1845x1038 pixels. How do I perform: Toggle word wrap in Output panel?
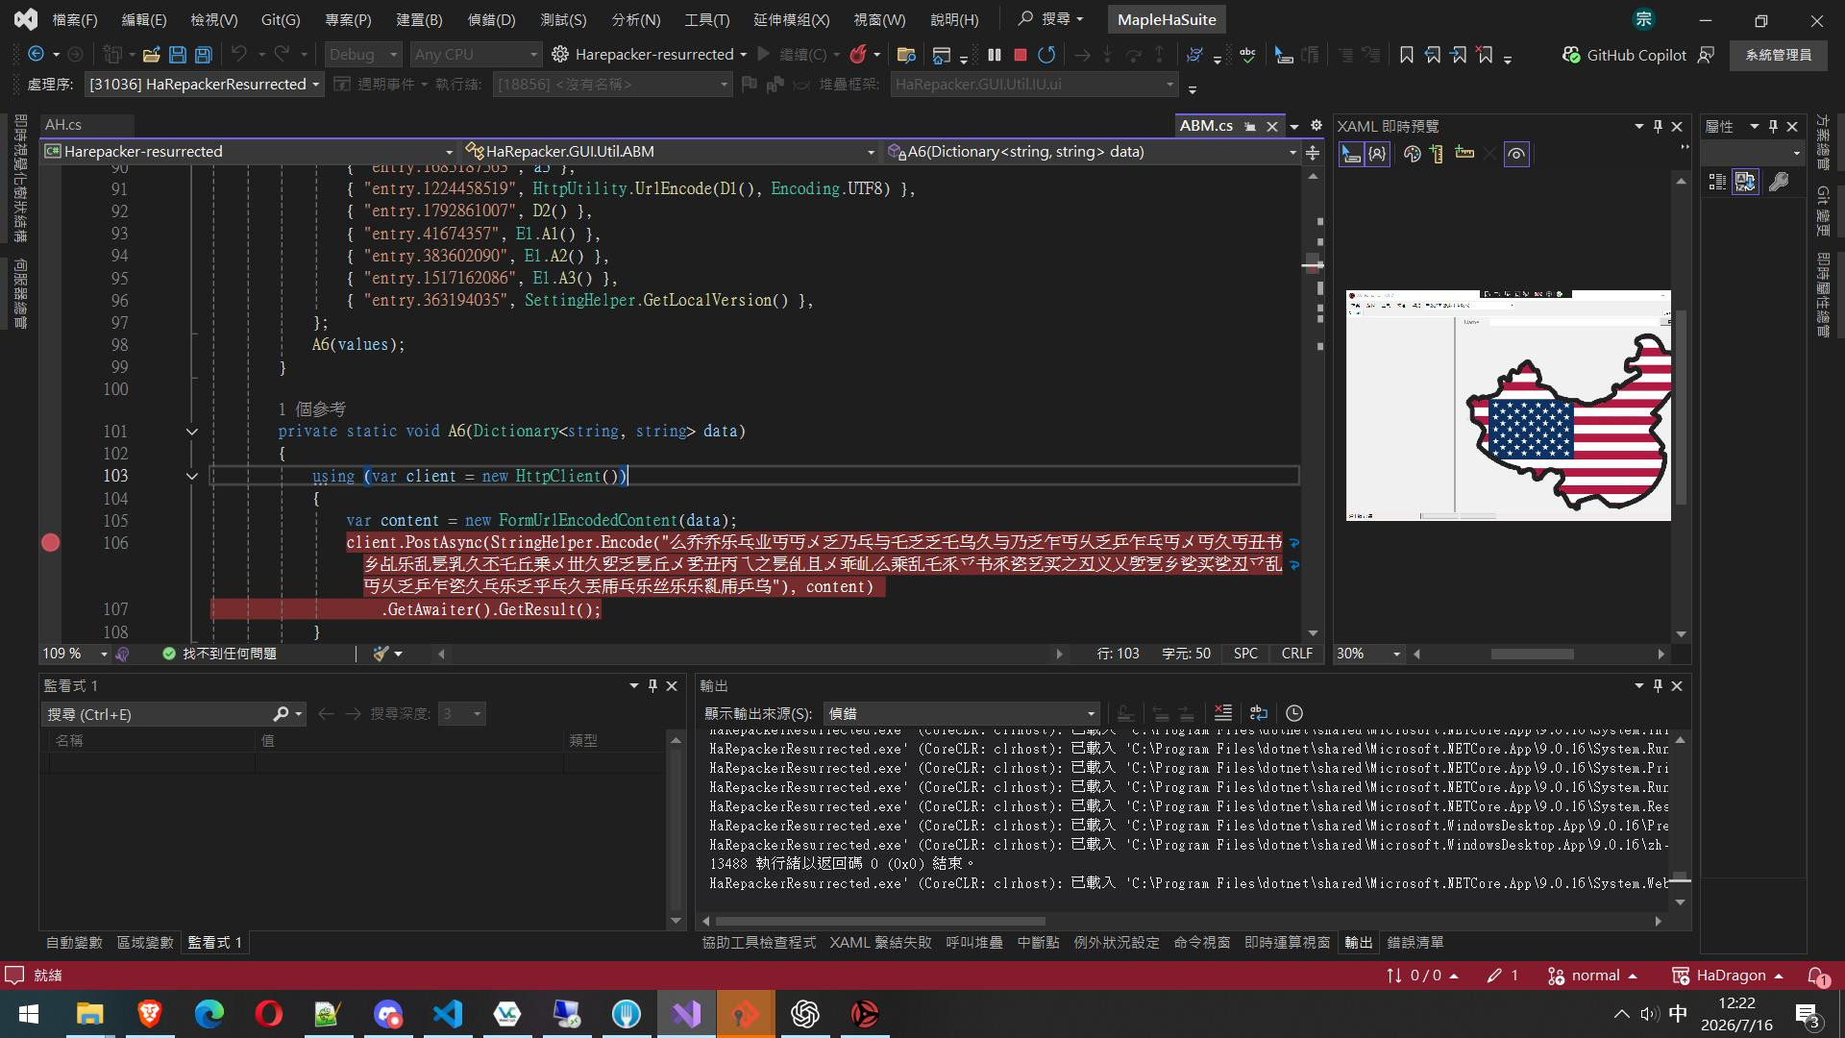[1258, 713]
